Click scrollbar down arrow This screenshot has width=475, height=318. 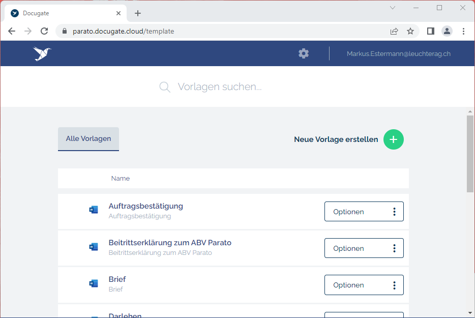[470, 313]
